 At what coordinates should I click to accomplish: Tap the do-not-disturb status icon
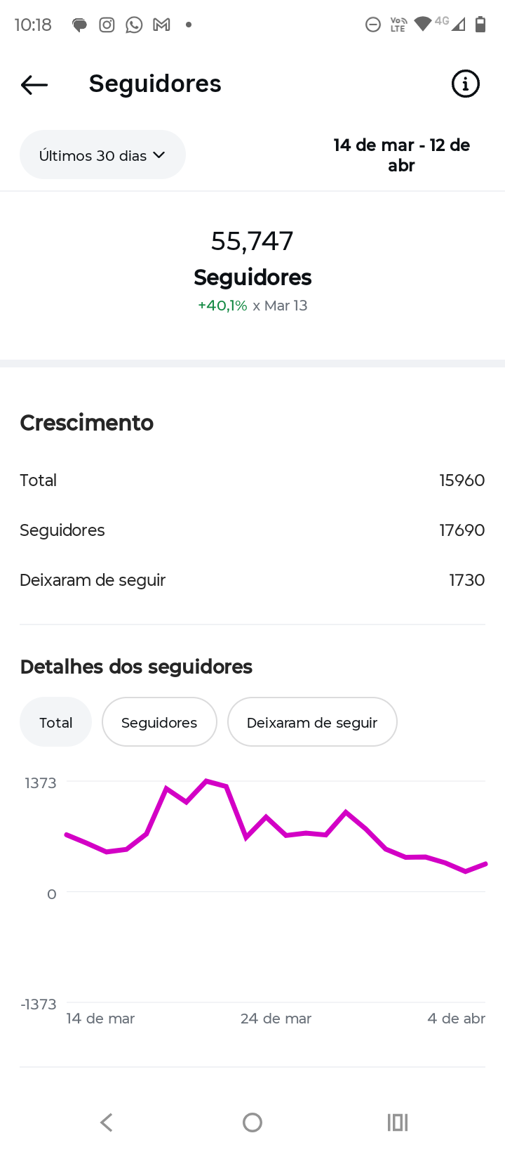point(373,25)
